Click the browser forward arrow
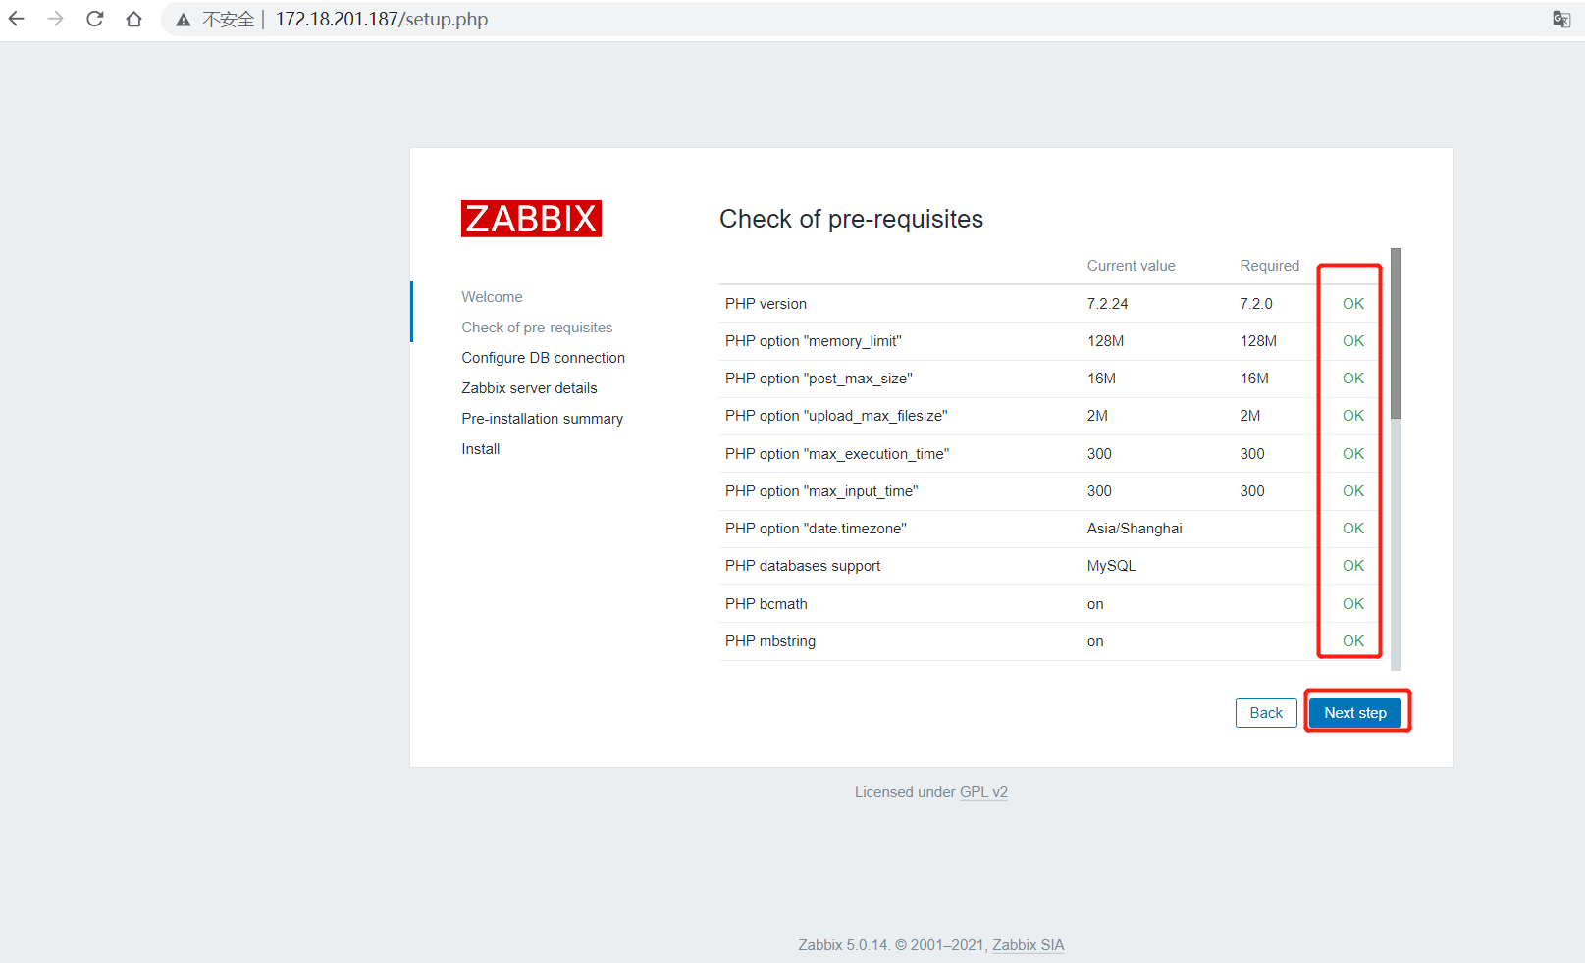 [55, 19]
